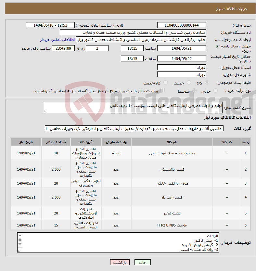Click the تجهیزات دفاعی، ایمنی و امنیتی group cell

86,225
